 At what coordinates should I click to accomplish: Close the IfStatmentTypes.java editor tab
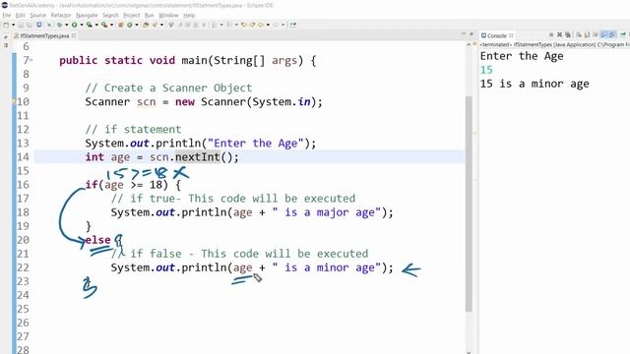click(74, 35)
